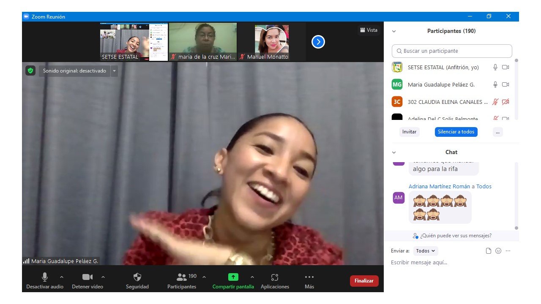Click SETSE ESTATAL camera icon in list
The height and width of the screenshot is (304, 541).
coord(505,67)
